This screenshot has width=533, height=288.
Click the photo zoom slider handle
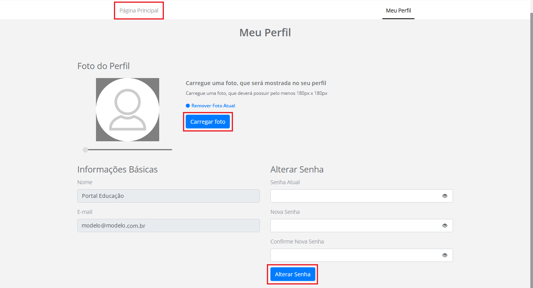pyautogui.click(x=85, y=150)
